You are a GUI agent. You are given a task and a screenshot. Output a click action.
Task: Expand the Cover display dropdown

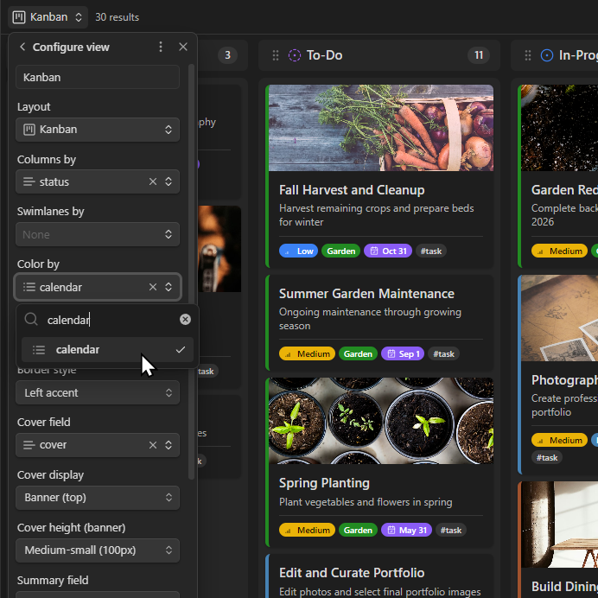pyautogui.click(x=98, y=498)
